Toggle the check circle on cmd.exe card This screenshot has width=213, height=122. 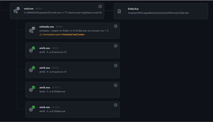click(100, 6)
